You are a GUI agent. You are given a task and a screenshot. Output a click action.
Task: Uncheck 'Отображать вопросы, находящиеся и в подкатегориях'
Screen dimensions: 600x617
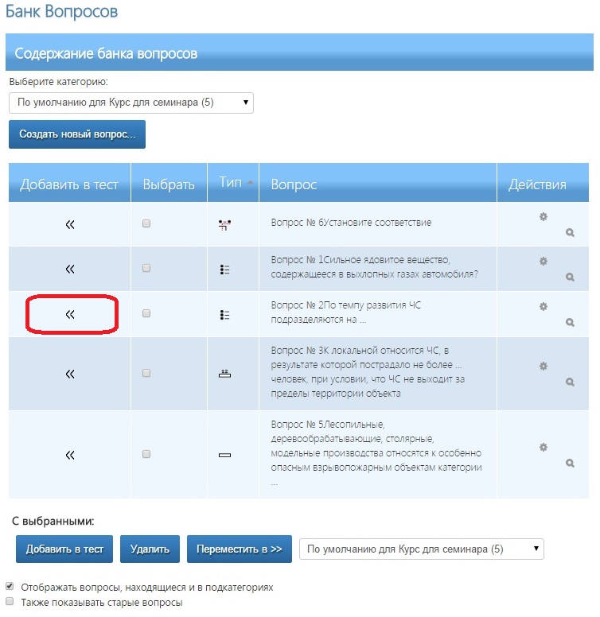point(10,586)
